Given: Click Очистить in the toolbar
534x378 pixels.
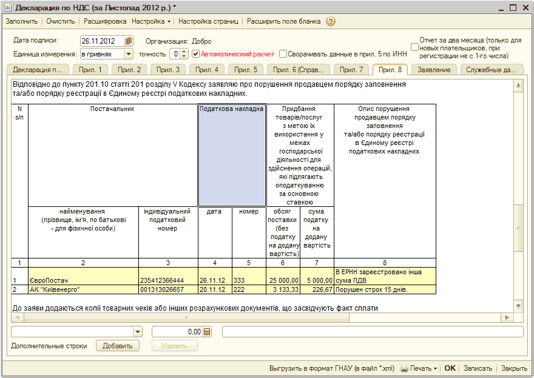Looking at the screenshot, I should point(60,21).
